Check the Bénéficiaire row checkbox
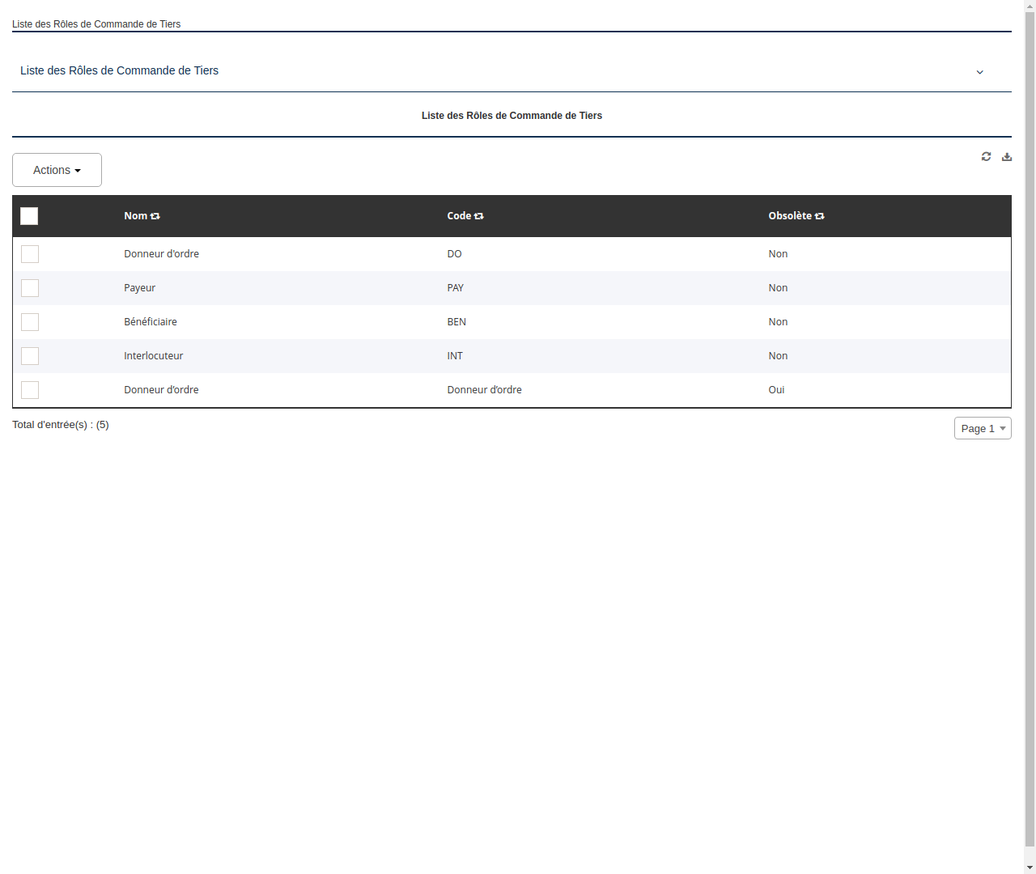The height and width of the screenshot is (874, 1036). (30, 322)
